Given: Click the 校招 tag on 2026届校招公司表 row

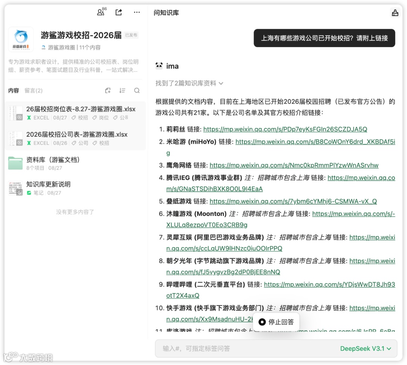Looking at the screenshot, I should point(101,143).
